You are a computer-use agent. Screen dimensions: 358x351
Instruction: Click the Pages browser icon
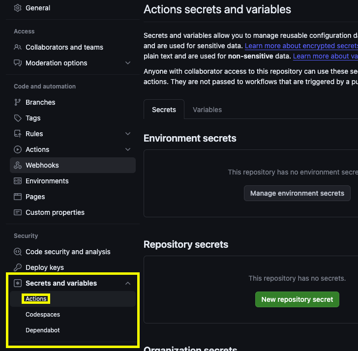[18, 197]
